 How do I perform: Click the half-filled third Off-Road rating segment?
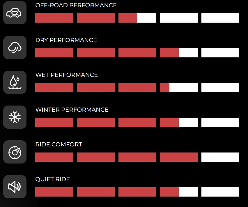pos(137,18)
